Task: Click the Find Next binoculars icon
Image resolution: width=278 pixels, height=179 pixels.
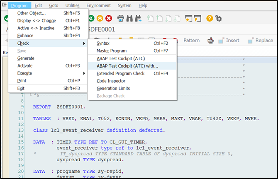Action: click(138, 18)
